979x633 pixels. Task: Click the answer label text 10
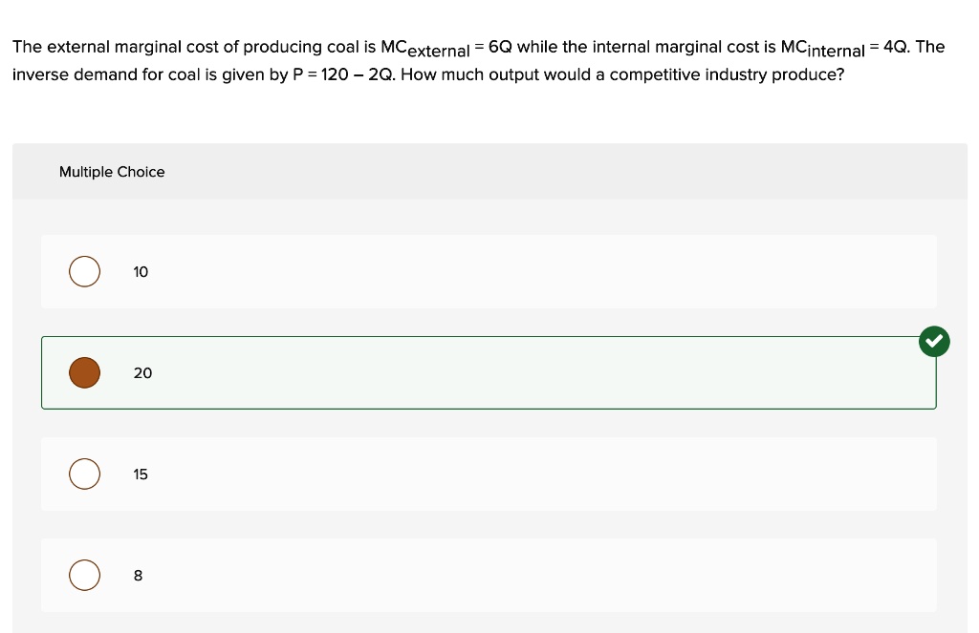(141, 271)
